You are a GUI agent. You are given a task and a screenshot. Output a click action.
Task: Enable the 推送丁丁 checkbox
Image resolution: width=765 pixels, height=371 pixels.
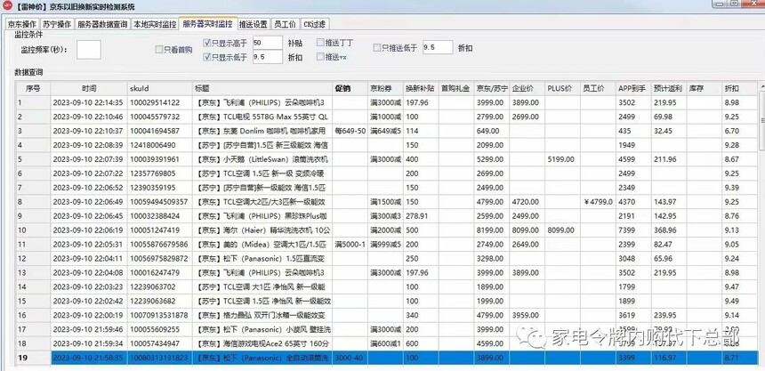click(320, 43)
